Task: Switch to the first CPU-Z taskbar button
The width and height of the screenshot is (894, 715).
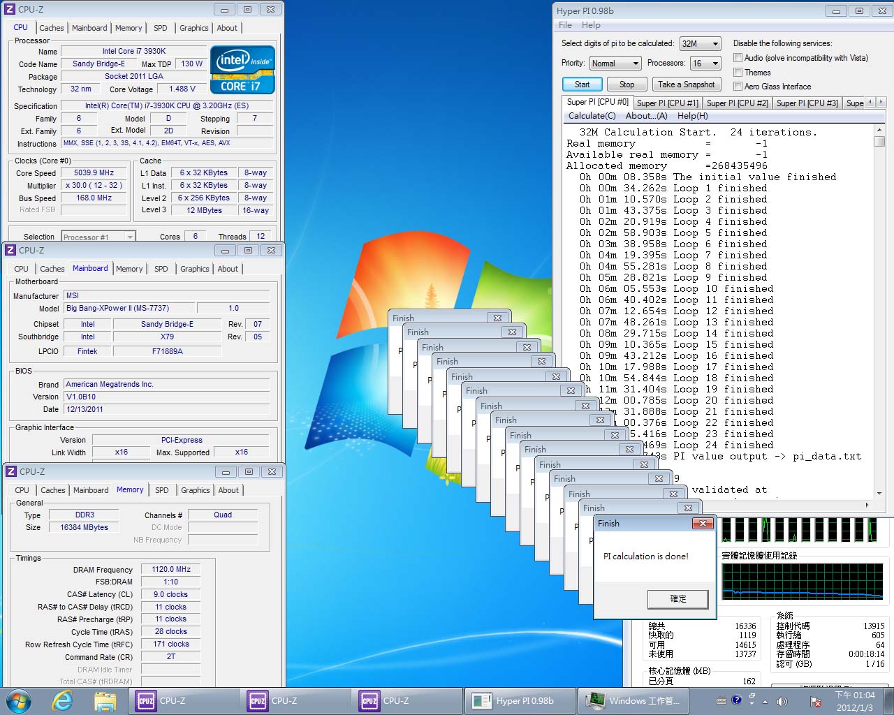Action: (183, 700)
